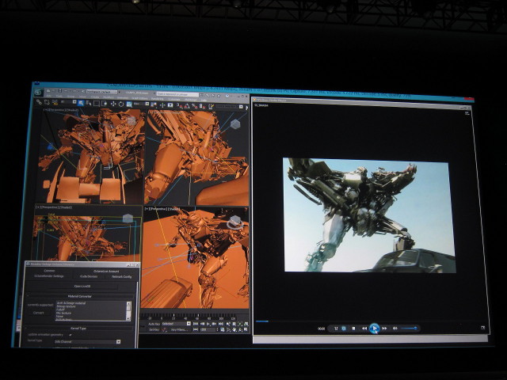This screenshot has height=380, width=507.
Task: Click Edit Named Selection Sets icon
Action: tap(211, 106)
